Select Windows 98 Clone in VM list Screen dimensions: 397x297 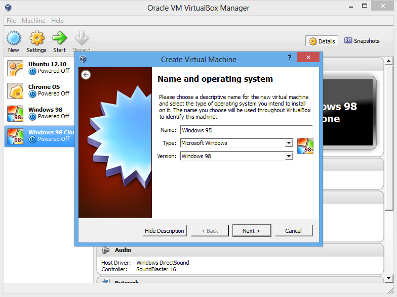pyautogui.click(x=39, y=136)
